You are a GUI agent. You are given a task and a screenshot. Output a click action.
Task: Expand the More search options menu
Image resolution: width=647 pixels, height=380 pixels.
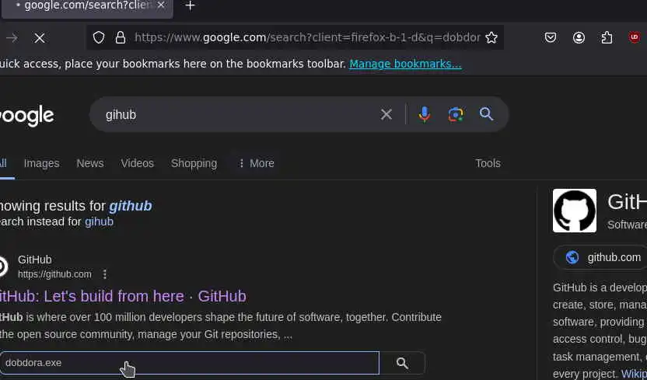click(257, 163)
